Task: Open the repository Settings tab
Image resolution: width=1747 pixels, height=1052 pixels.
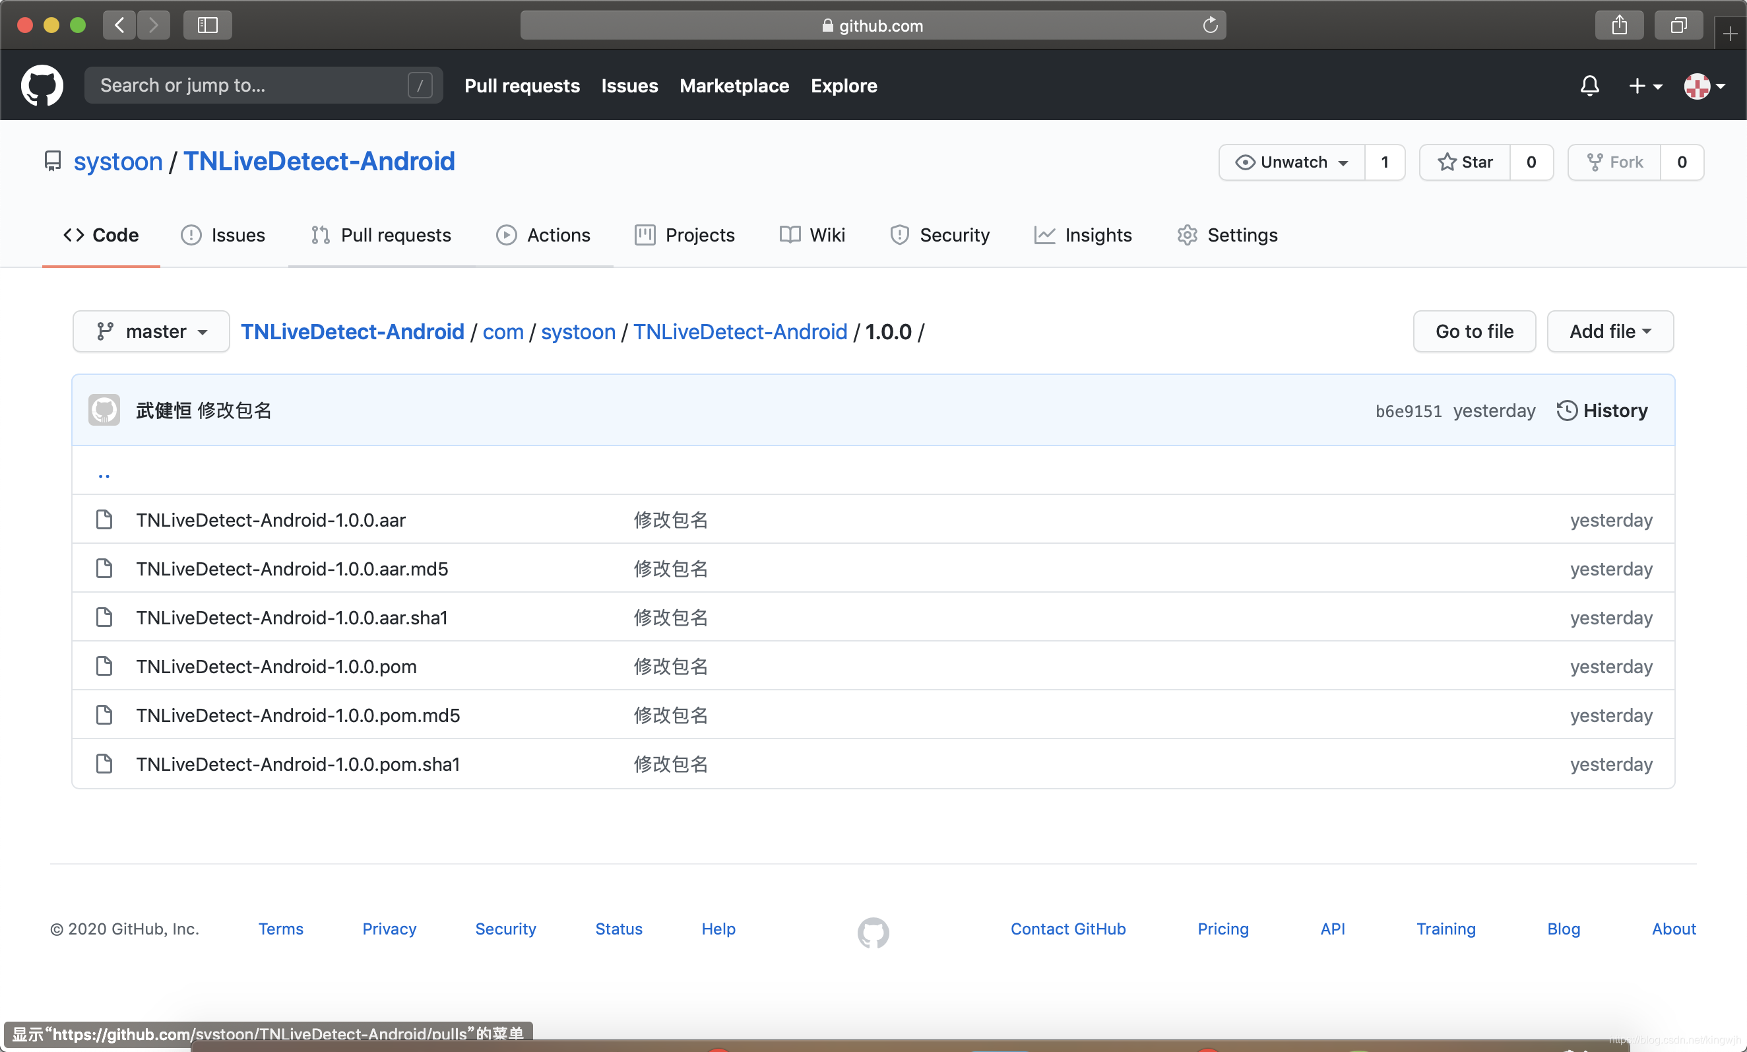Action: pos(1227,236)
